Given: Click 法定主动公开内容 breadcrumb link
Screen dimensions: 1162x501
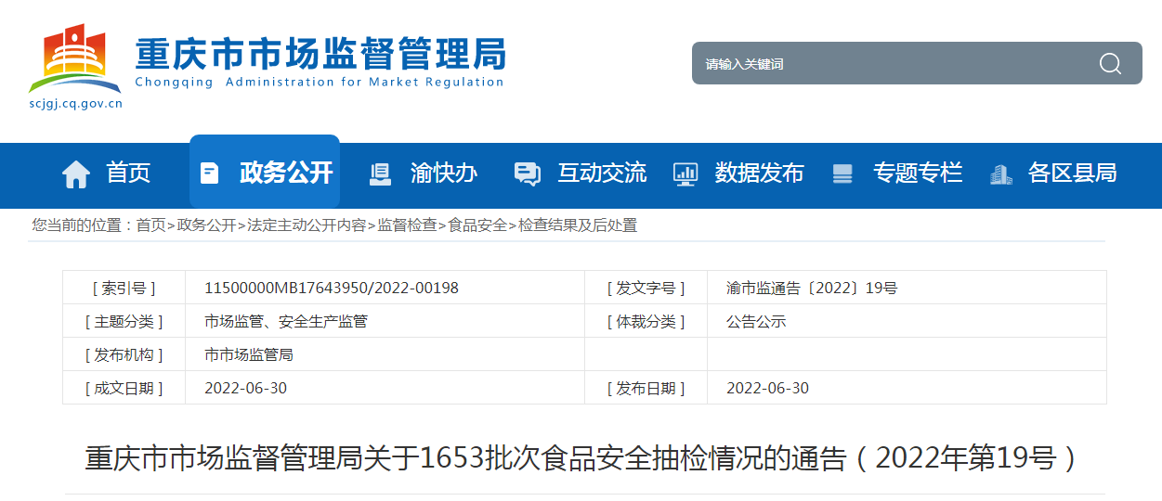Looking at the screenshot, I should click(307, 225).
